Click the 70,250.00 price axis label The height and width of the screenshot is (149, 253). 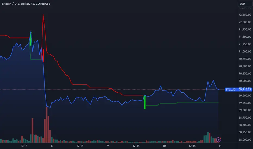tap(245, 73)
